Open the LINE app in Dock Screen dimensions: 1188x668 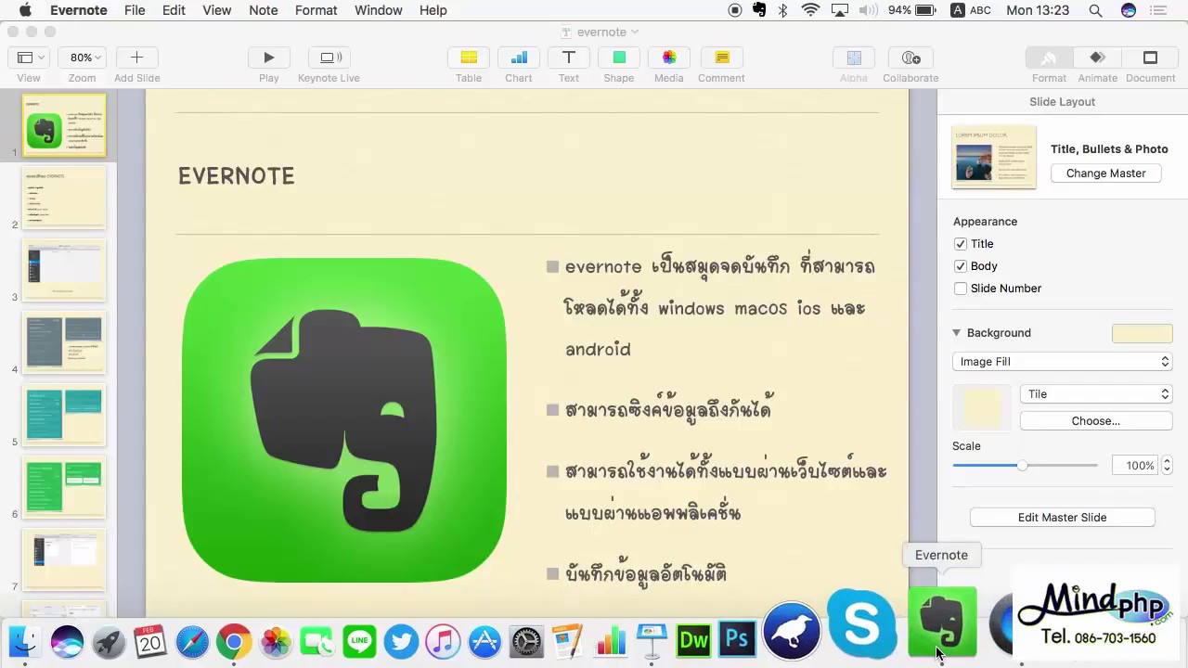pos(359,641)
